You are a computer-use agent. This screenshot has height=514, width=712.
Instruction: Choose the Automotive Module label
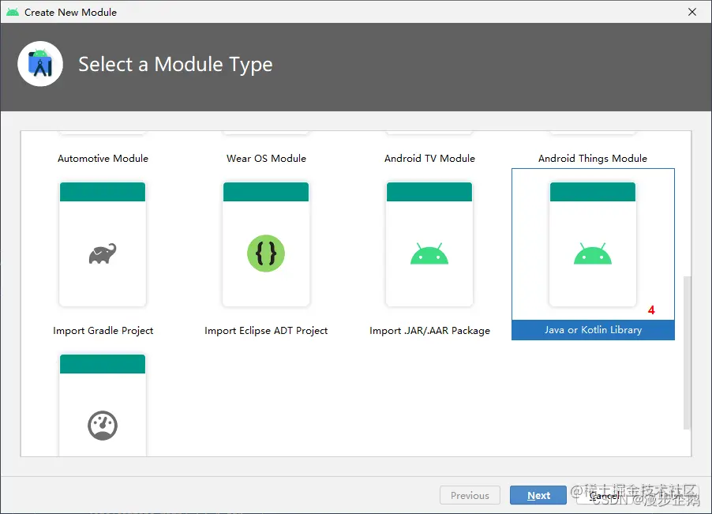click(x=103, y=159)
